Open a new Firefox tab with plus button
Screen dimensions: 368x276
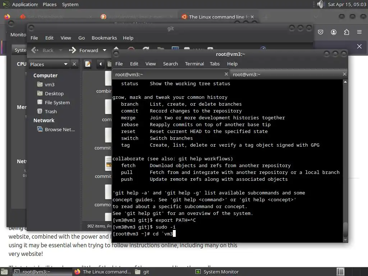(x=266, y=17)
